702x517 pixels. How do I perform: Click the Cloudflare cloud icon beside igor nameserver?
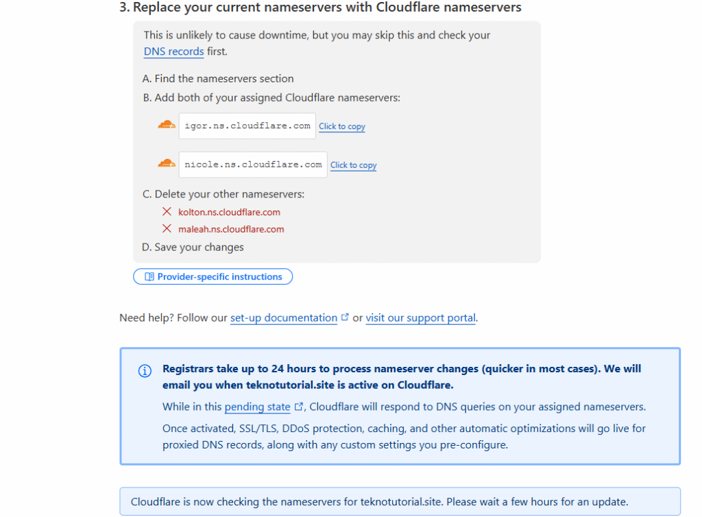click(x=167, y=125)
